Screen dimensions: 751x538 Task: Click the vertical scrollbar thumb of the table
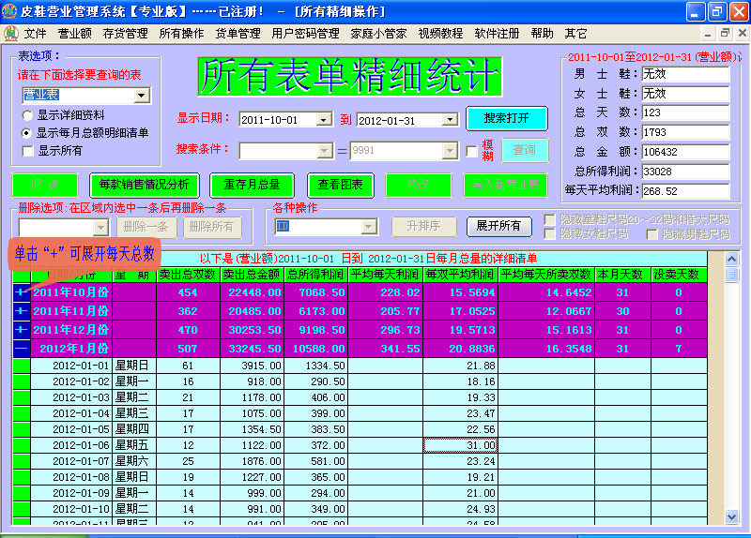731,275
